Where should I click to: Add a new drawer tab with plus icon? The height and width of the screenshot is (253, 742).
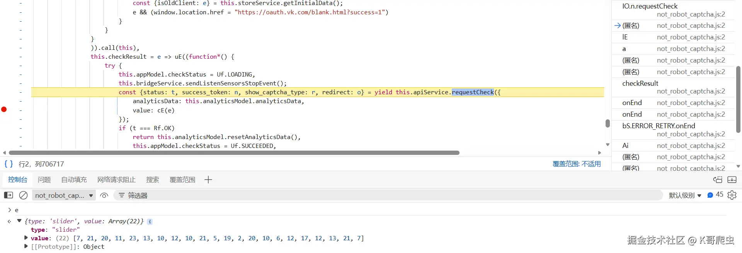click(208, 180)
